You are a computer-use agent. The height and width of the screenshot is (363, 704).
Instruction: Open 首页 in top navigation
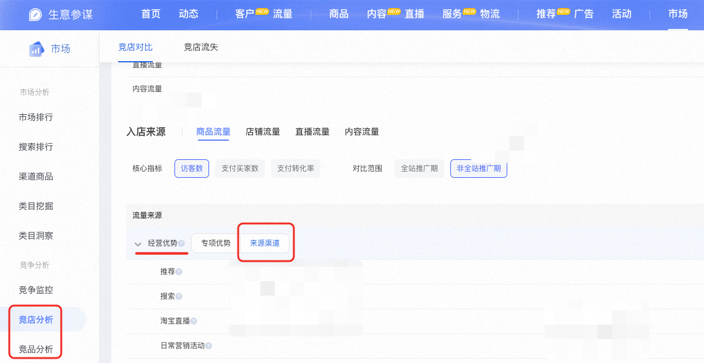[151, 14]
